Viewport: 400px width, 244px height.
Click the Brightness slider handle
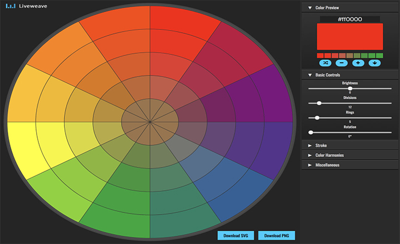click(350, 88)
